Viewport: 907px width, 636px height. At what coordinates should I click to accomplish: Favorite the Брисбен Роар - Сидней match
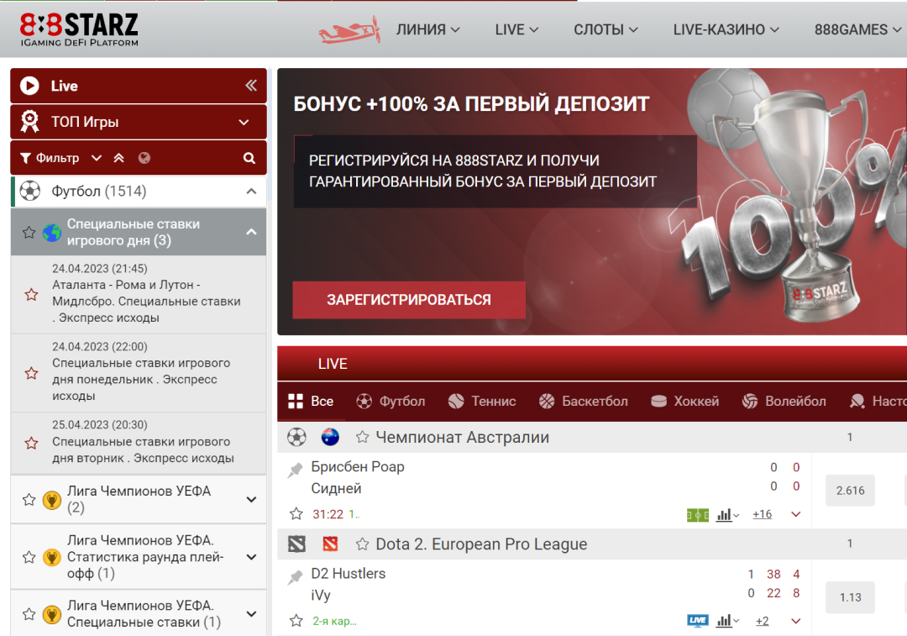(296, 514)
